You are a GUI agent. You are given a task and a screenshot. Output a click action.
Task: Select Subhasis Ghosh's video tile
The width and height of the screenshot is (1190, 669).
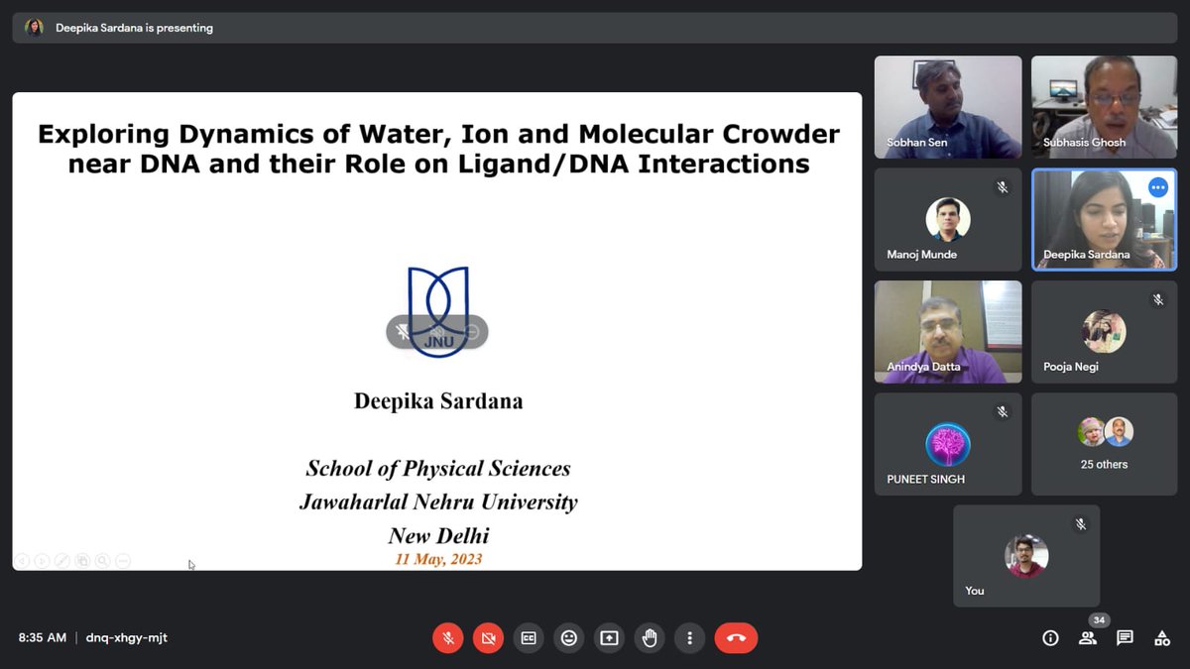(1105, 107)
